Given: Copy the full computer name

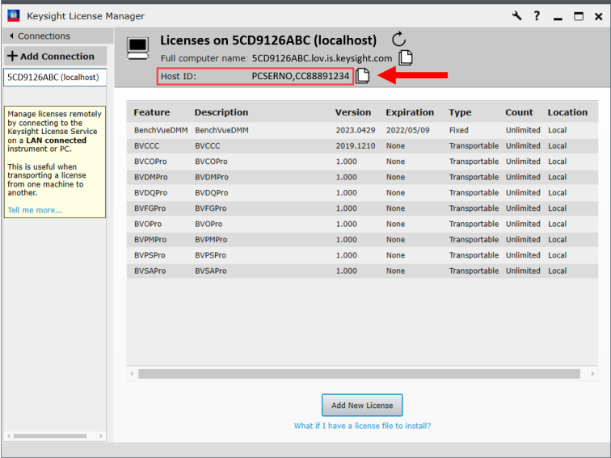Looking at the screenshot, I should click(x=406, y=57).
